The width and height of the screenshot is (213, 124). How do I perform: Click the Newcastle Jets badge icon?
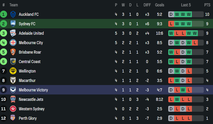click(13, 99)
